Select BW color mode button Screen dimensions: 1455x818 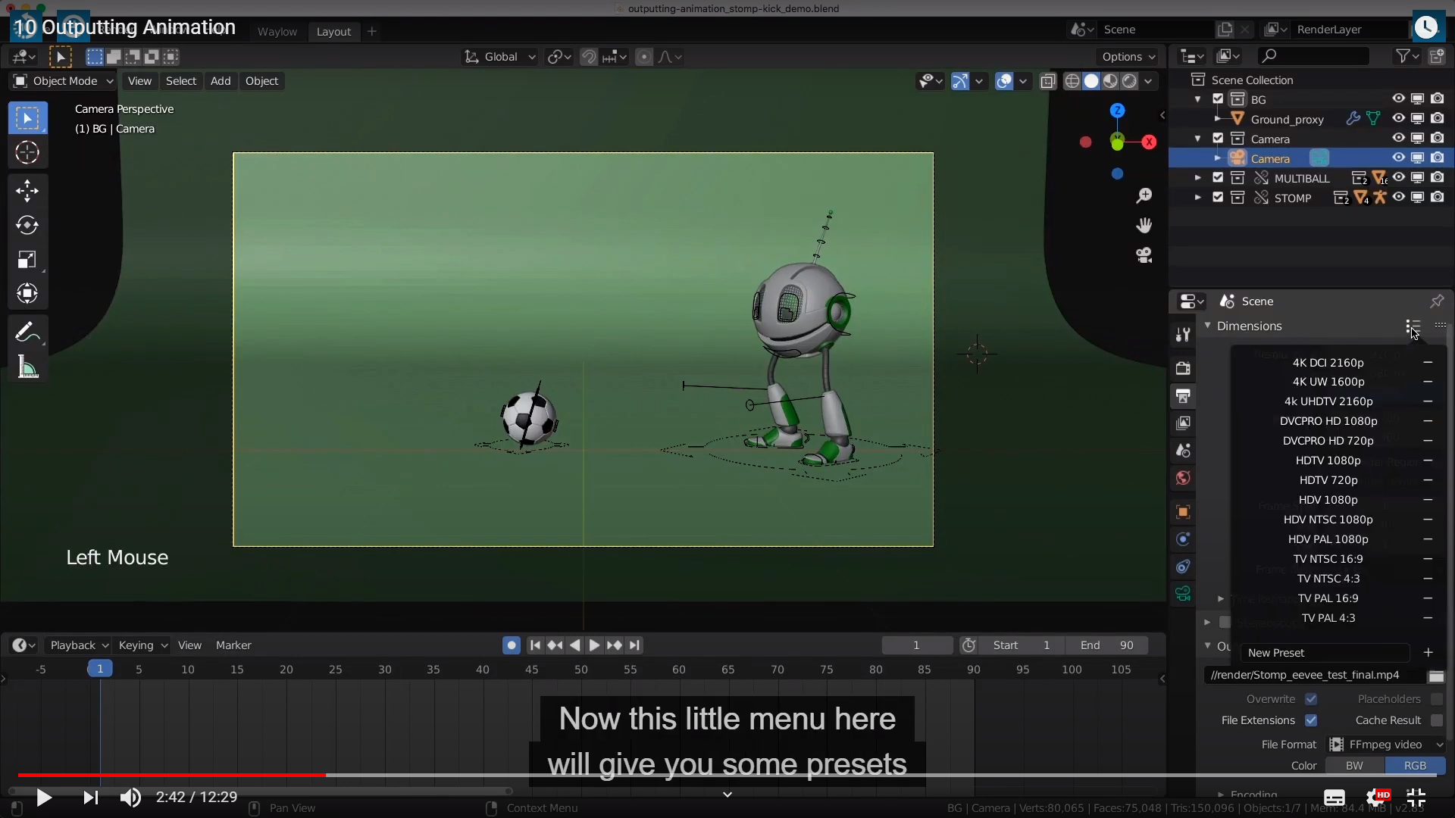point(1354,766)
